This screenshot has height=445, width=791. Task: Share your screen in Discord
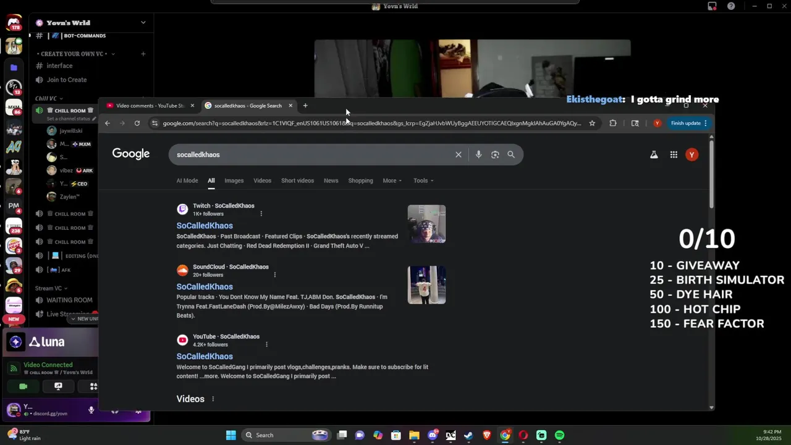pos(58,386)
